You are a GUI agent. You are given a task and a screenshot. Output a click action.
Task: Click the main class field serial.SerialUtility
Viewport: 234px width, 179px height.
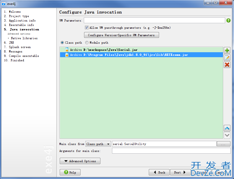[x=164, y=144]
